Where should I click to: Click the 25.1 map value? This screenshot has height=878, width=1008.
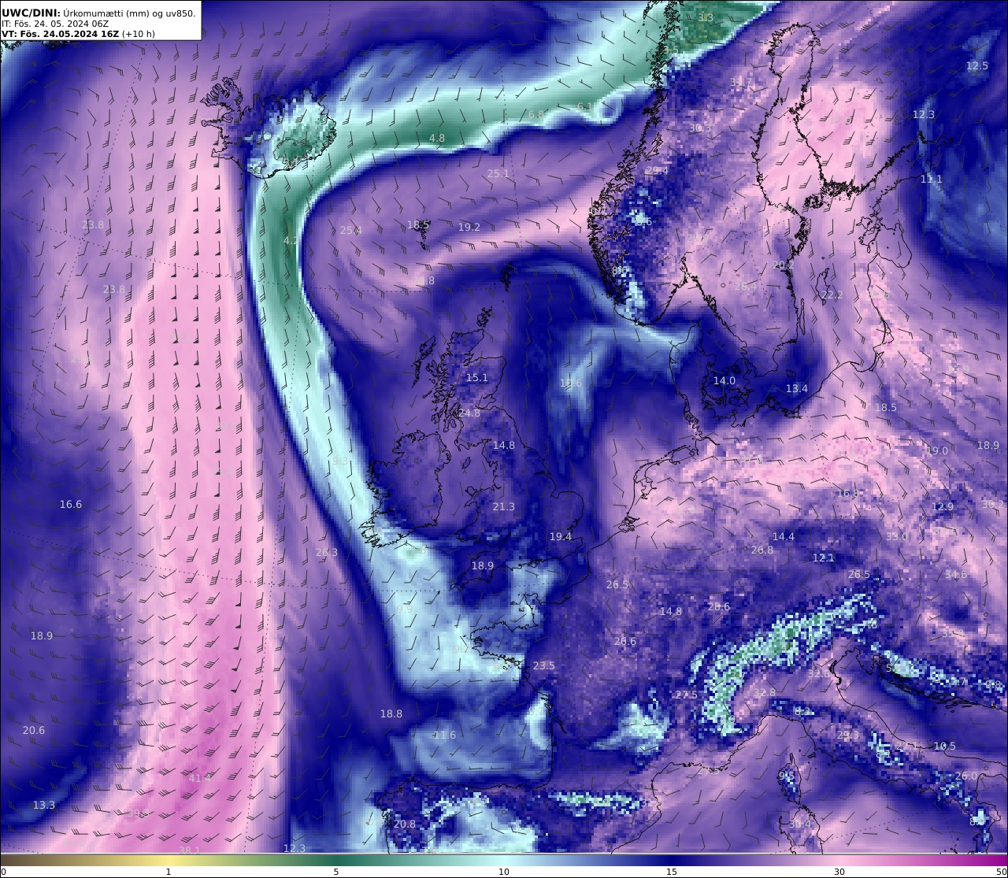click(x=498, y=174)
